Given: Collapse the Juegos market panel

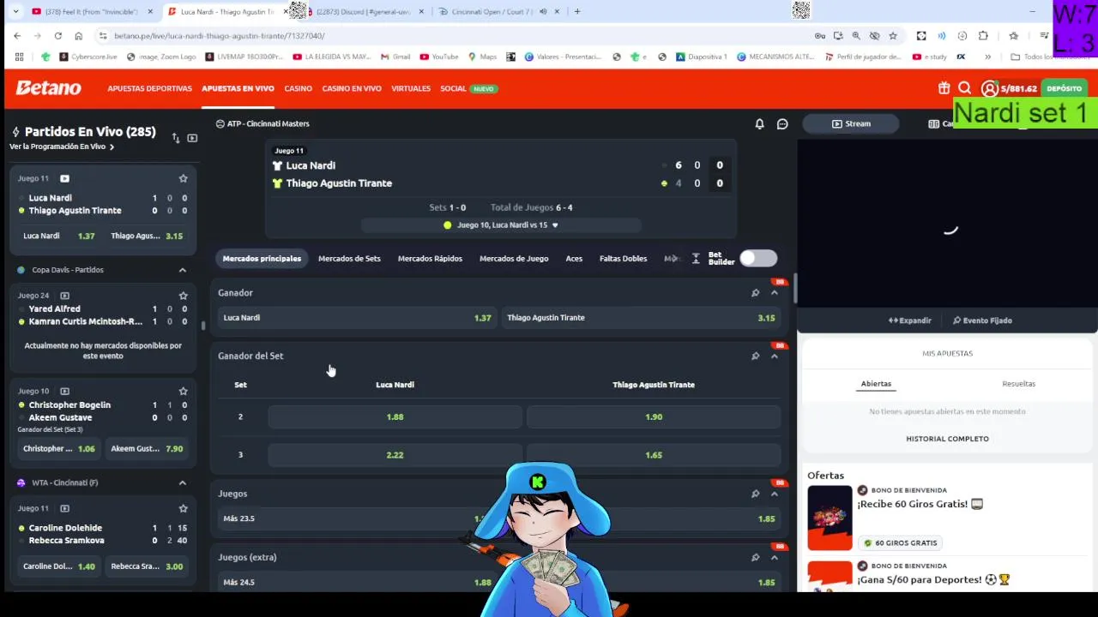Looking at the screenshot, I should click(x=774, y=494).
